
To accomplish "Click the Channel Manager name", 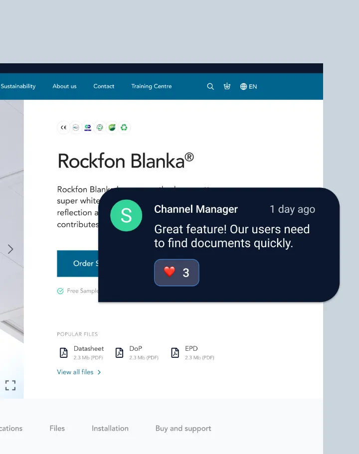I will click(x=196, y=209).
